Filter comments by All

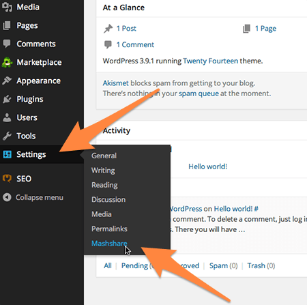coord(108,265)
